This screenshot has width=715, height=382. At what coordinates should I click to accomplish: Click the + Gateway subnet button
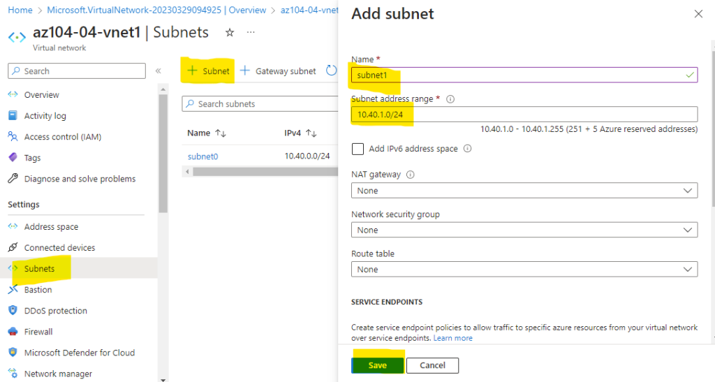278,71
